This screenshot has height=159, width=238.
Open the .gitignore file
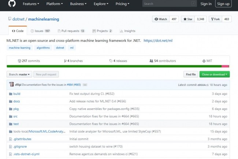[x=20, y=147]
